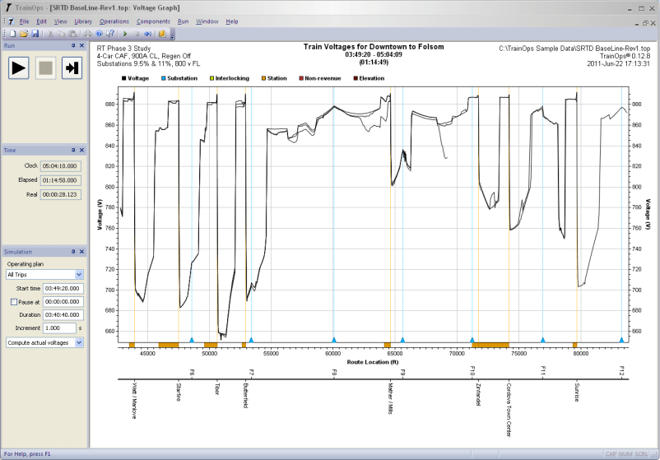Open a file with the folder icon
This screenshot has height=460, width=660.
tap(24, 34)
